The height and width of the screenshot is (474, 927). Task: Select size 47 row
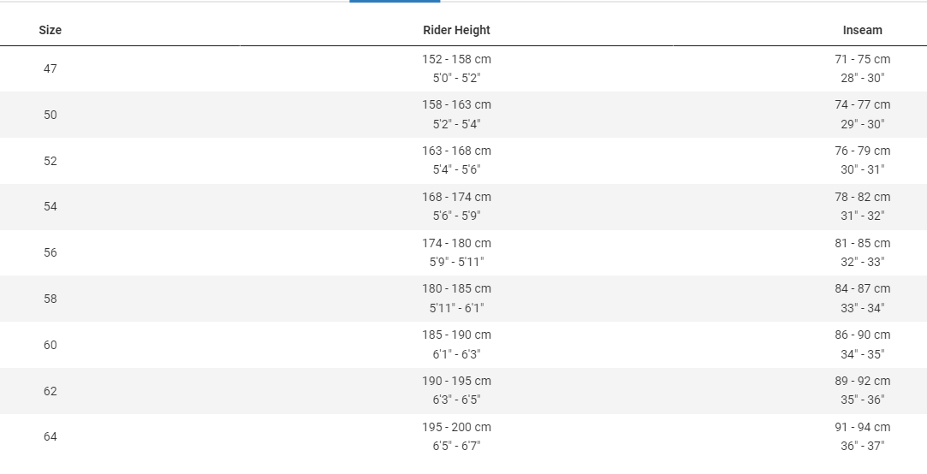[x=464, y=68]
